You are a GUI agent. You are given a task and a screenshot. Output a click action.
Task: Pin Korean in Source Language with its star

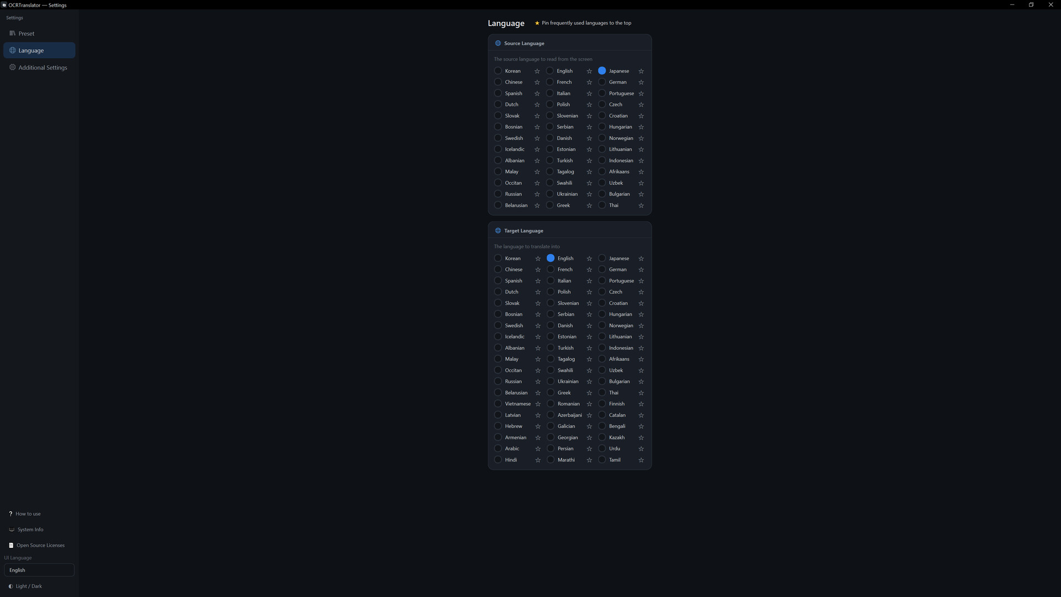point(537,71)
